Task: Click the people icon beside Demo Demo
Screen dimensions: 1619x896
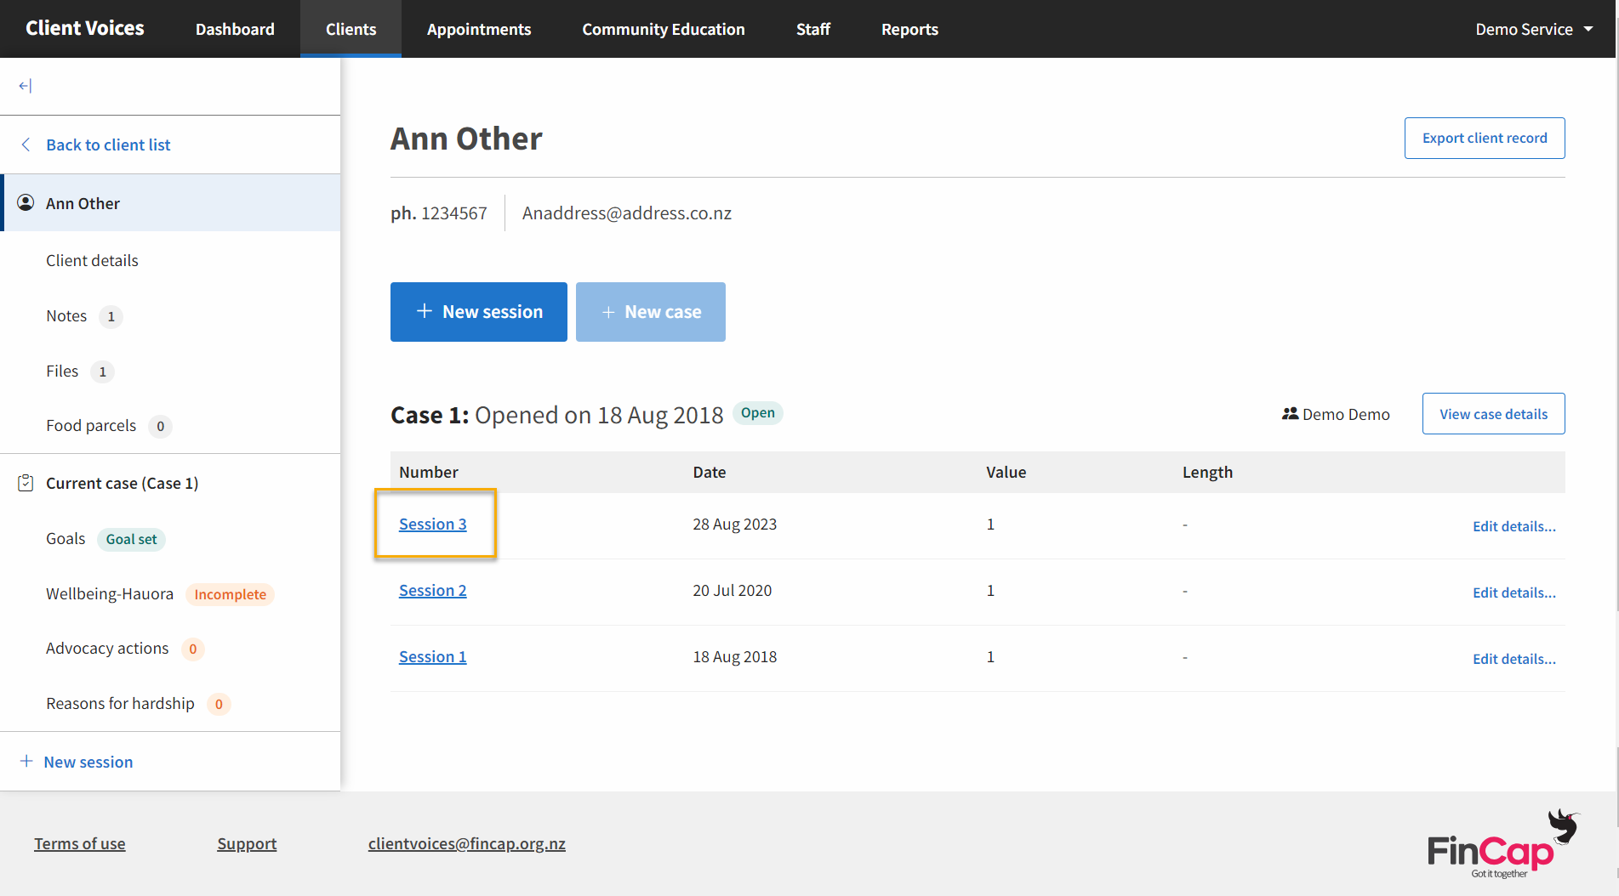Action: [x=1290, y=414]
